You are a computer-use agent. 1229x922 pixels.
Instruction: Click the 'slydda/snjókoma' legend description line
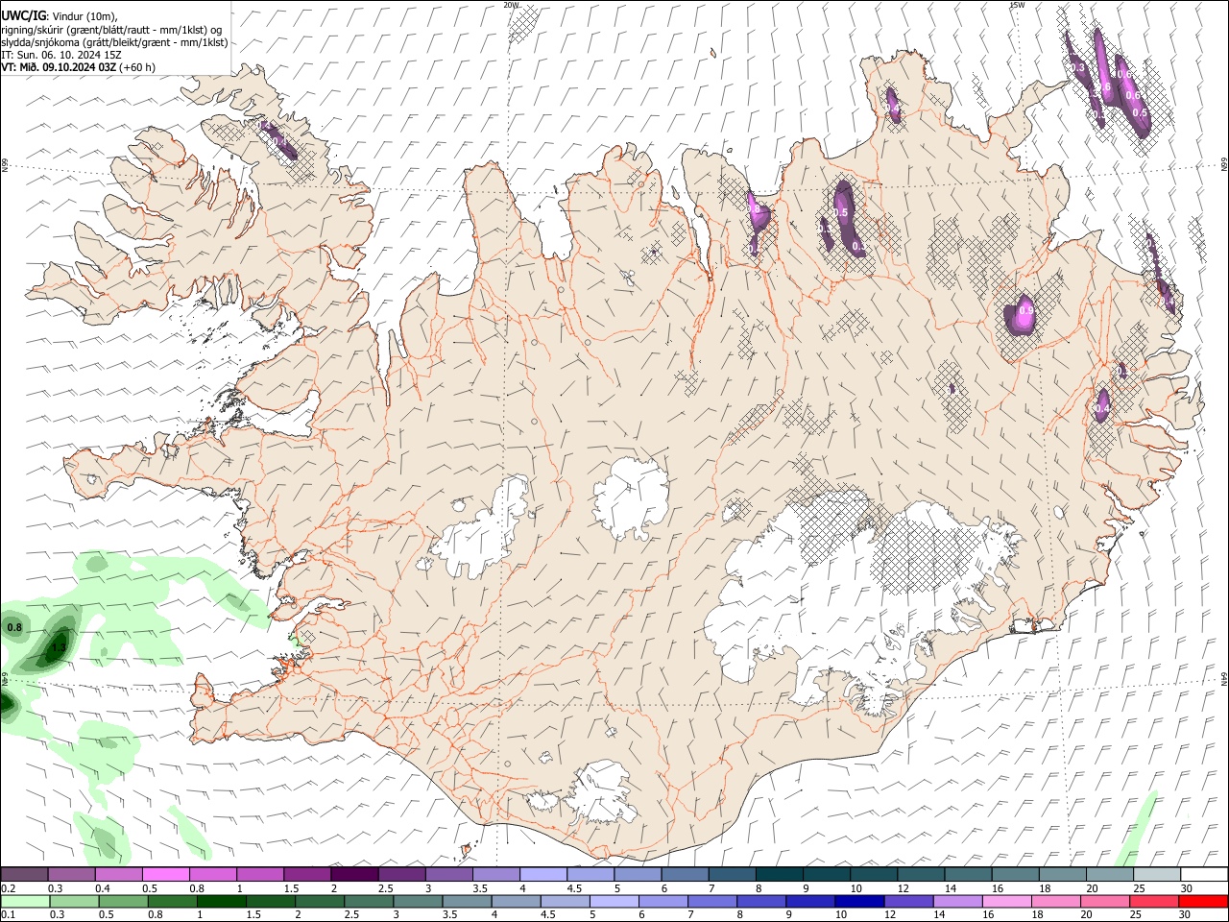(x=114, y=42)
